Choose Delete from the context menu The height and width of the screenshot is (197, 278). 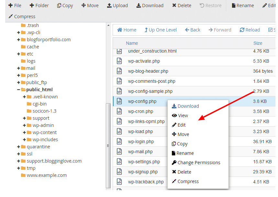point(182,172)
